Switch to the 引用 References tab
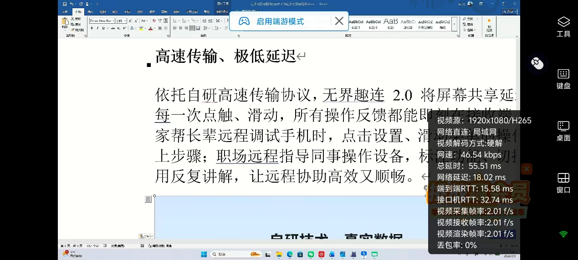Viewport: 578px width, 260px height. point(140,12)
